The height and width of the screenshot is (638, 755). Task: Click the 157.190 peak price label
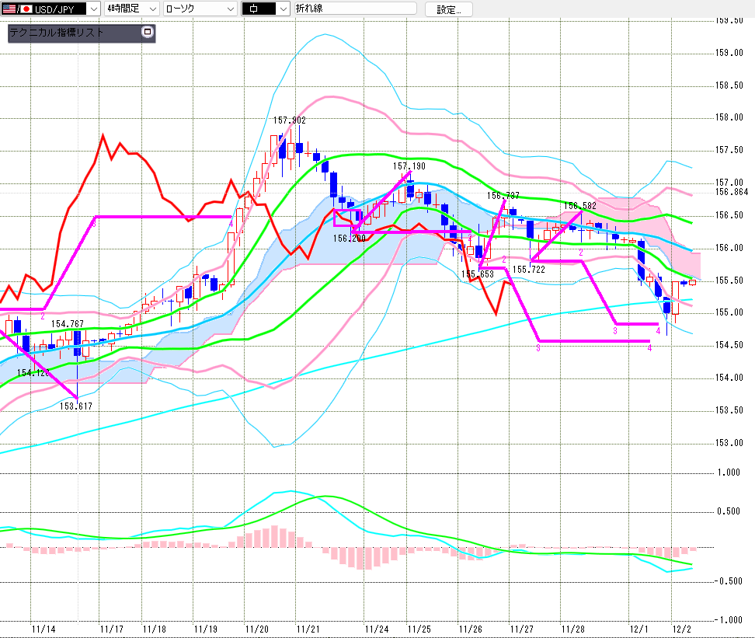coord(409,166)
